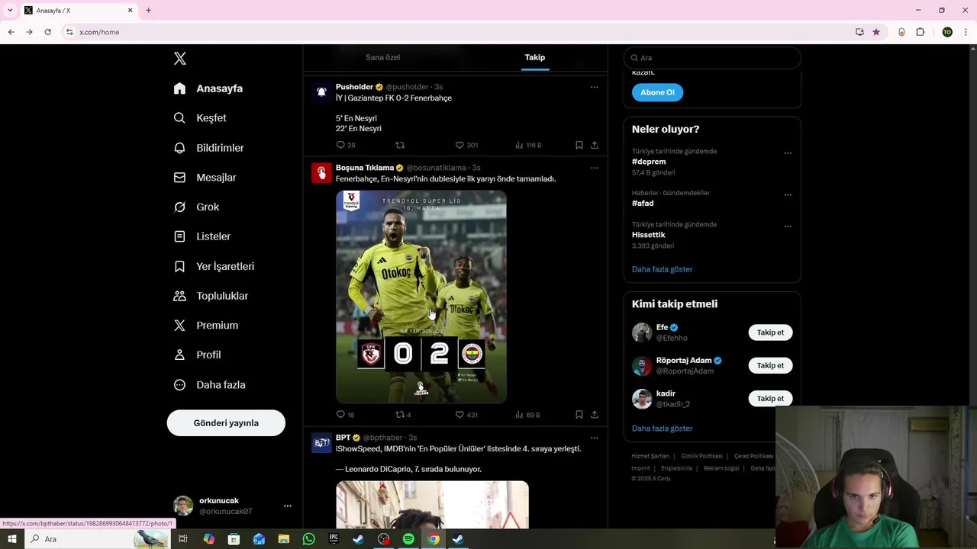Open more options for #afad trend

tap(788, 195)
